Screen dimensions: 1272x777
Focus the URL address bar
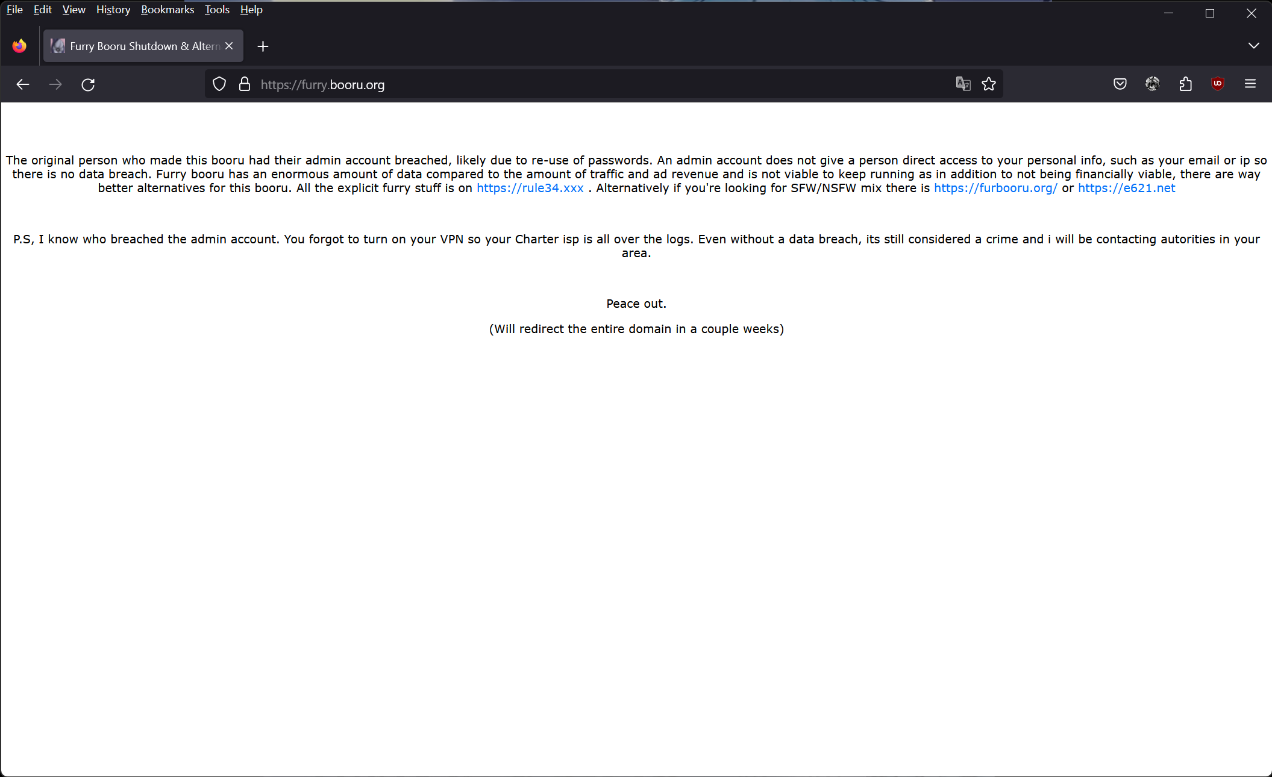(x=603, y=84)
